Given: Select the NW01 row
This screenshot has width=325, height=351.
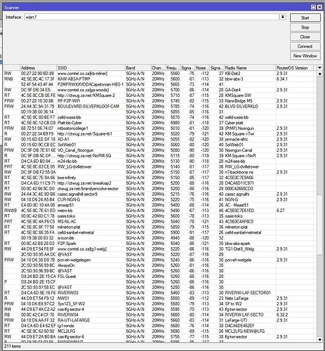Looking at the screenshot, I should tap(160, 298).
